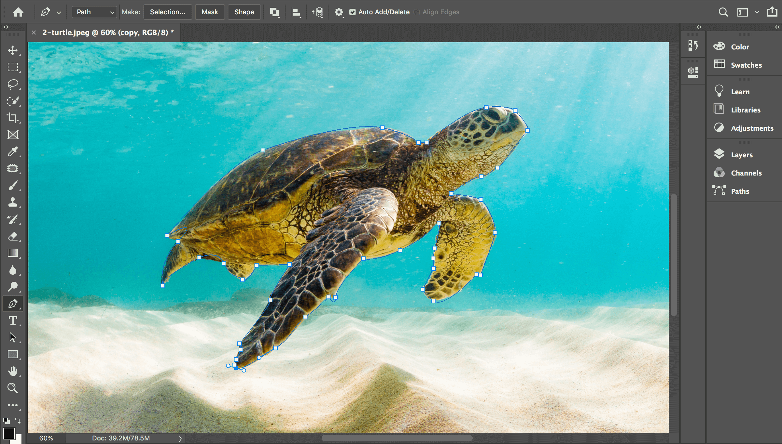
Task: Open the workspace switcher dropdown arrow
Action: pos(757,12)
